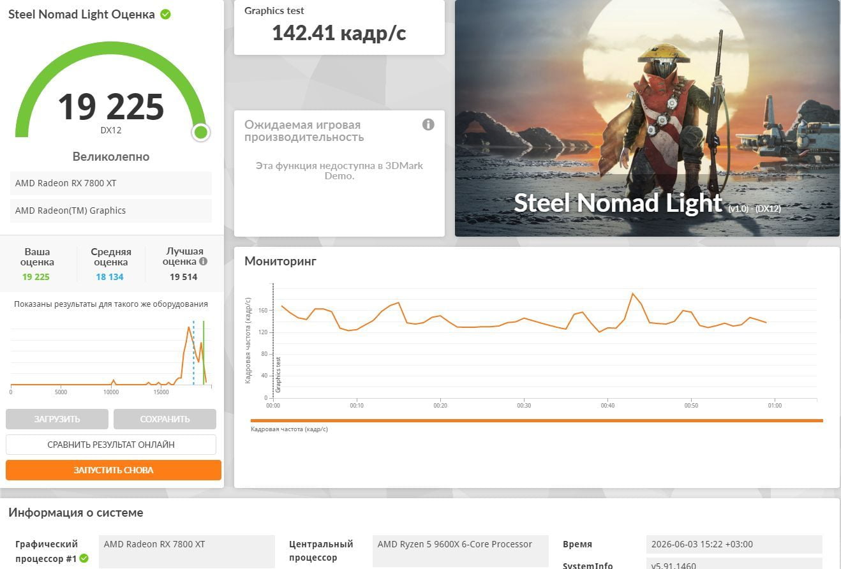This screenshot has width=841, height=569.
Task: Click the green gauge endpoint dot
Action: pyautogui.click(x=200, y=132)
